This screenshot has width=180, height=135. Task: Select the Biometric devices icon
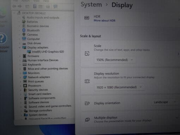coord(24,26)
